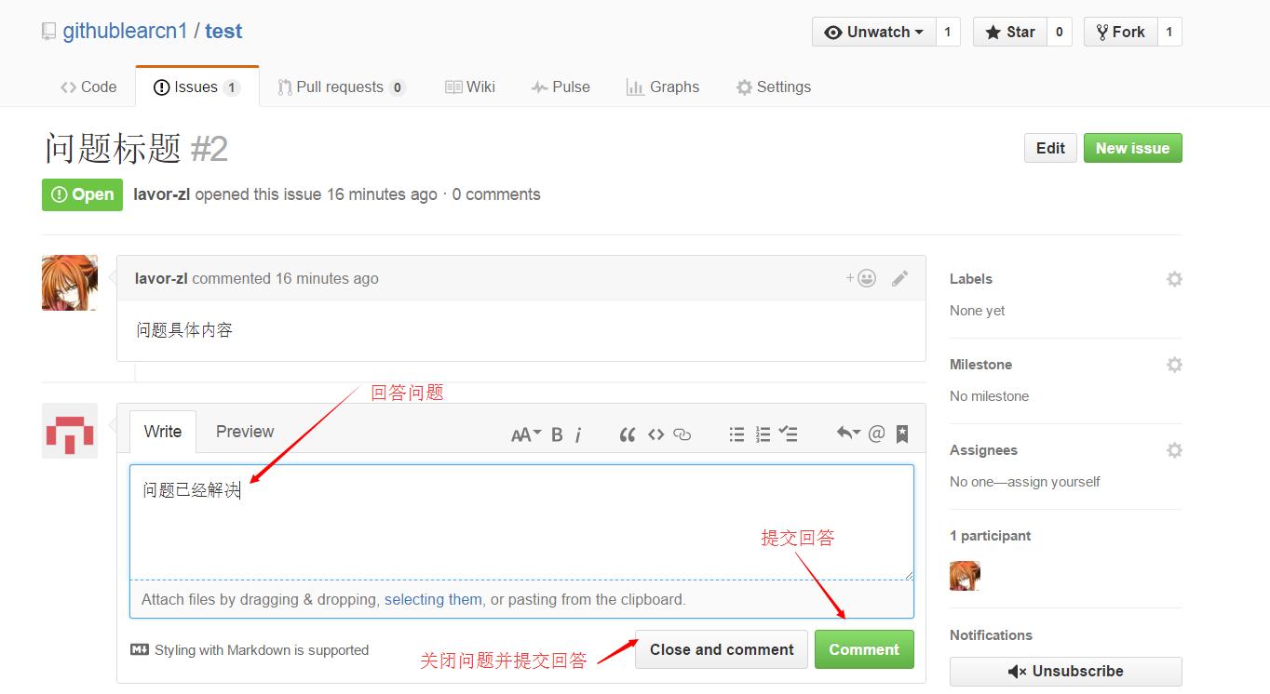The width and height of the screenshot is (1270, 694).
Task: Toggle bold formatting in the comment editor
Action: pyautogui.click(x=556, y=434)
